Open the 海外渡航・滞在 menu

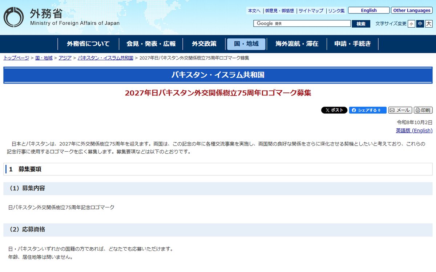(297, 44)
